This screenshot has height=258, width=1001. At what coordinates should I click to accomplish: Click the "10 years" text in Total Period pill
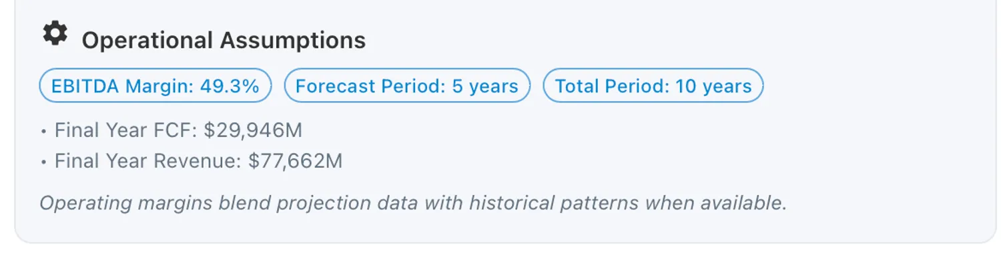click(x=713, y=86)
